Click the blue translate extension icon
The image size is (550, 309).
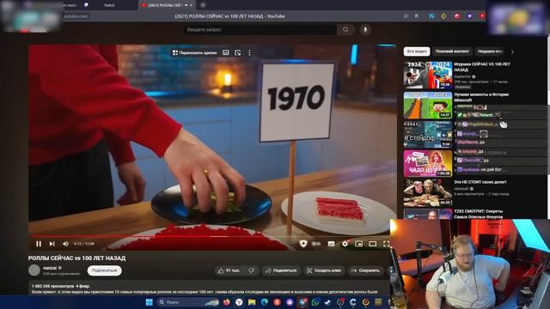click(431, 16)
